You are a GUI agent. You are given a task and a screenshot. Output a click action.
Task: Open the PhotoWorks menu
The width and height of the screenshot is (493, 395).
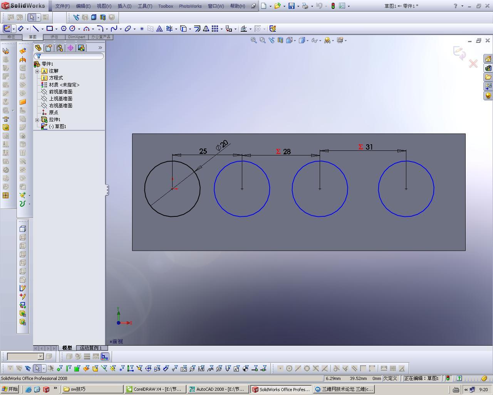point(190,6)
